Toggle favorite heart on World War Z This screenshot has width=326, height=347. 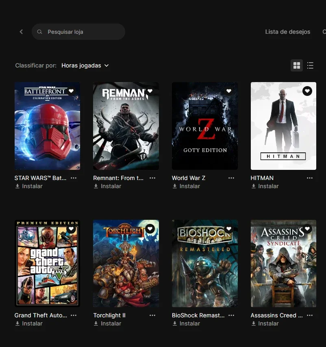[228, 91]
